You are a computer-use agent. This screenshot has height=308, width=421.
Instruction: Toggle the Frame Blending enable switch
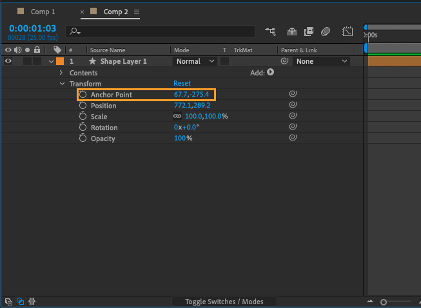point(309,31)
